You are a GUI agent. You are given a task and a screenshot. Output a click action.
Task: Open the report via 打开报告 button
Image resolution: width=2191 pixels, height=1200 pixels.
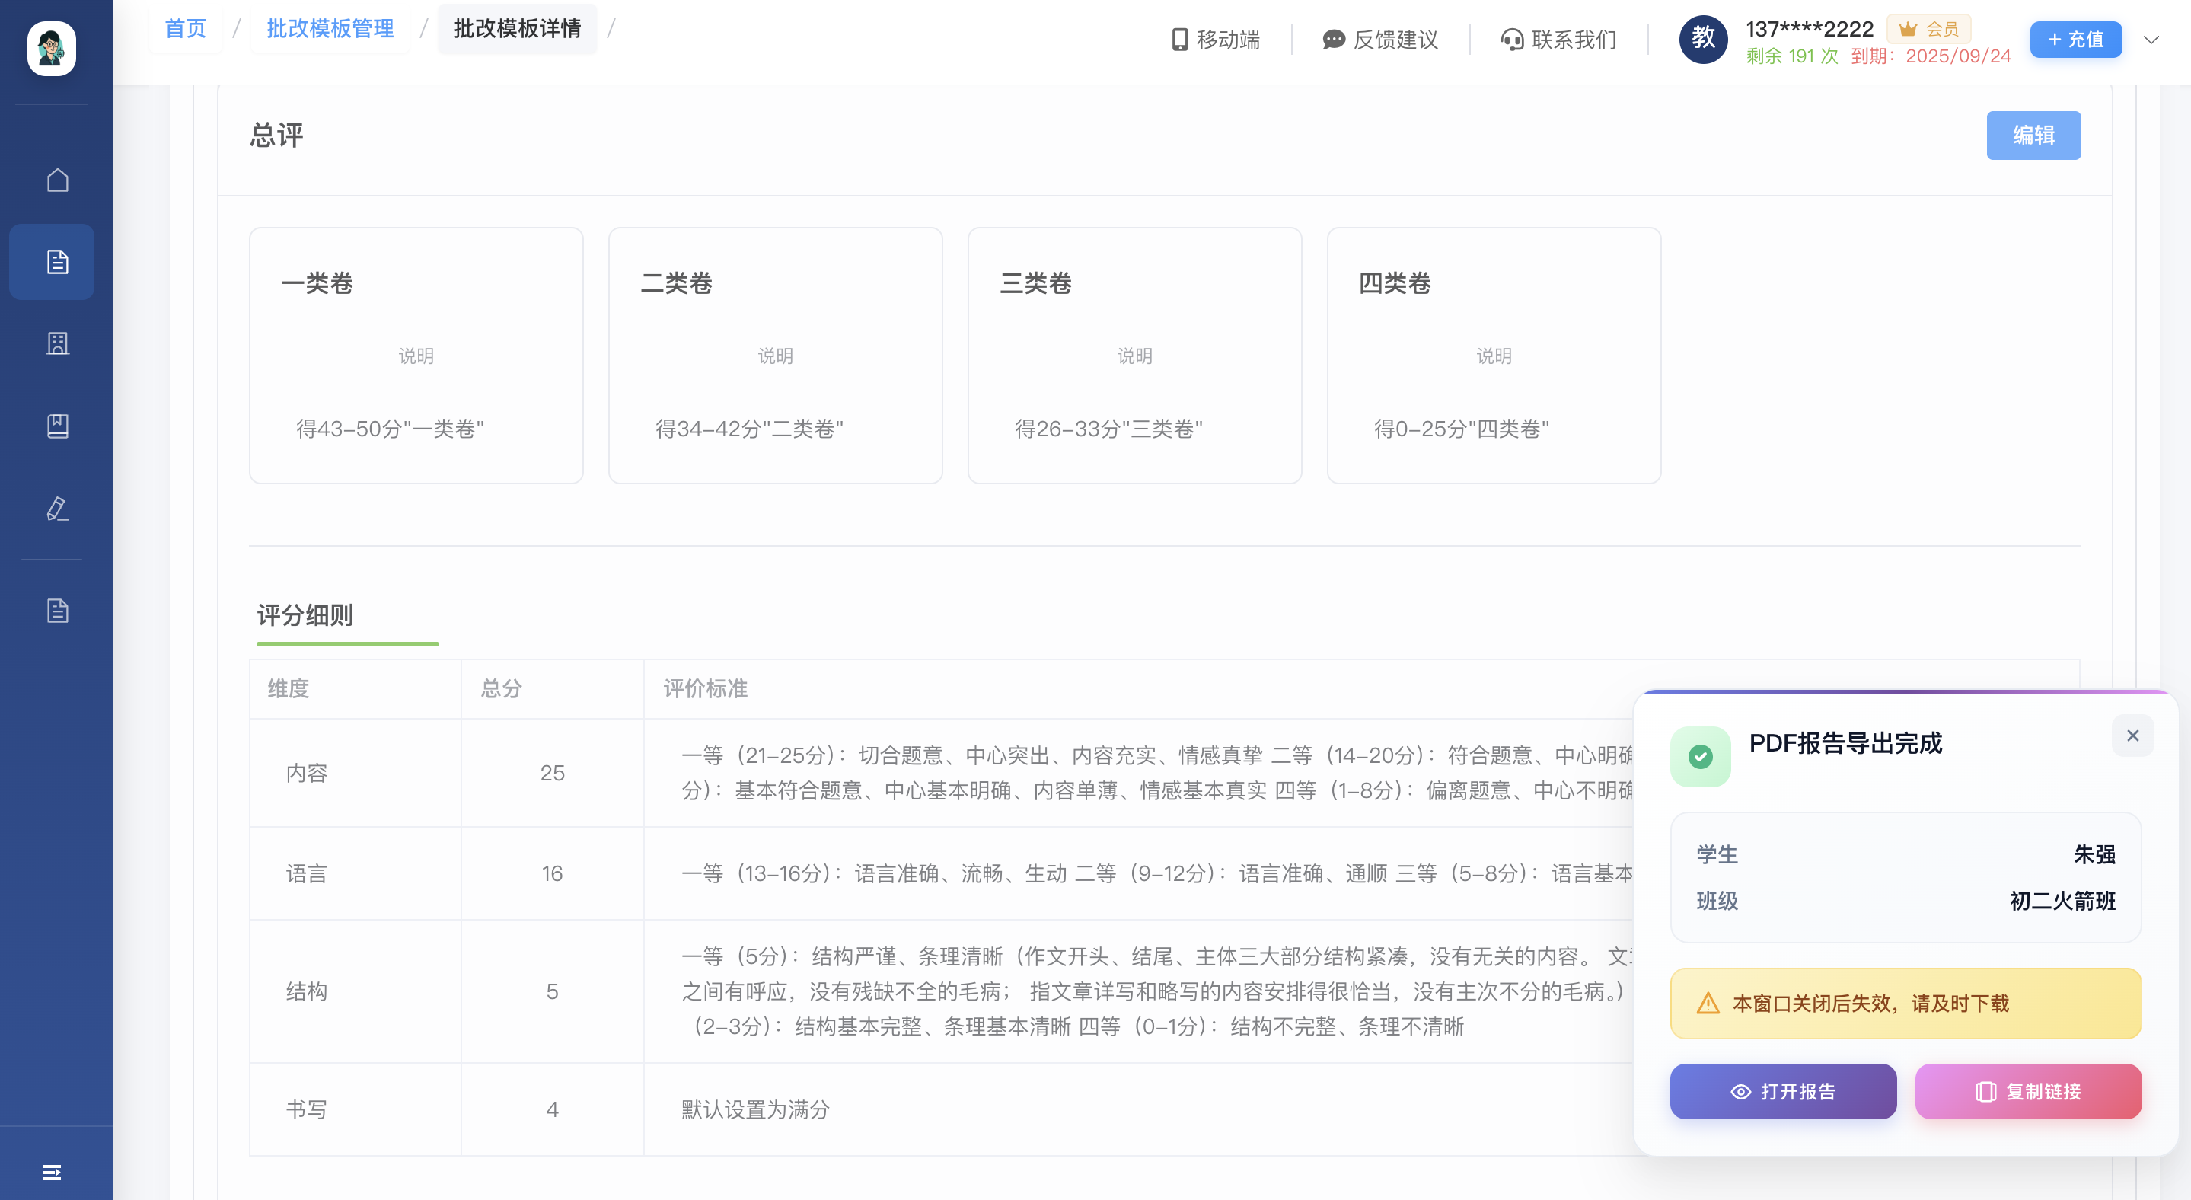(x=1783, y=1091)
